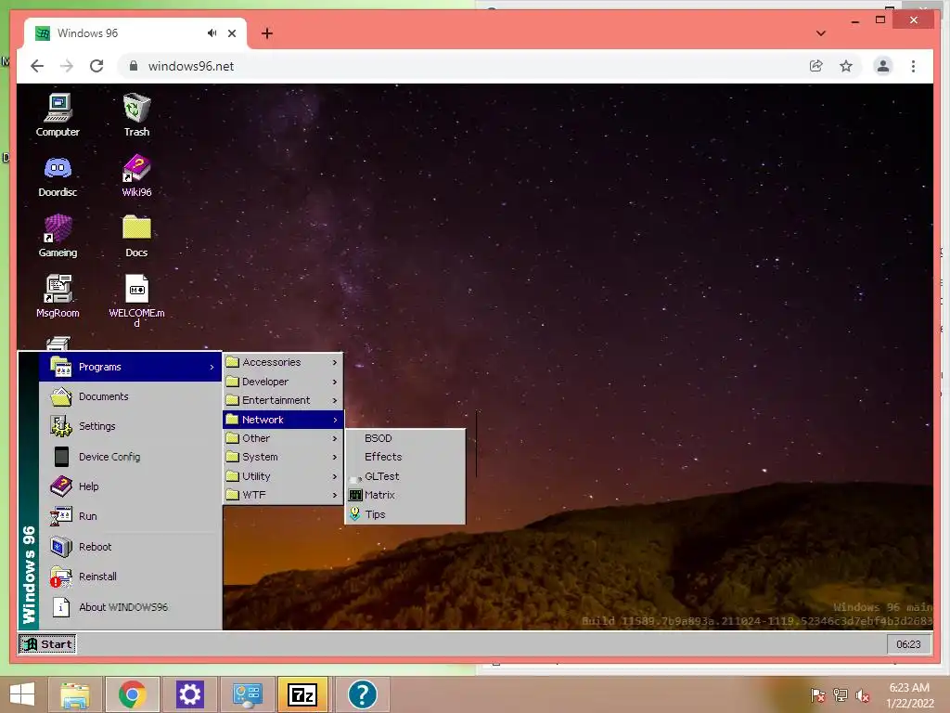This screenshot has width=950, height=713.
Task: Expand the WTF submenu arrow
Action: 334,496
